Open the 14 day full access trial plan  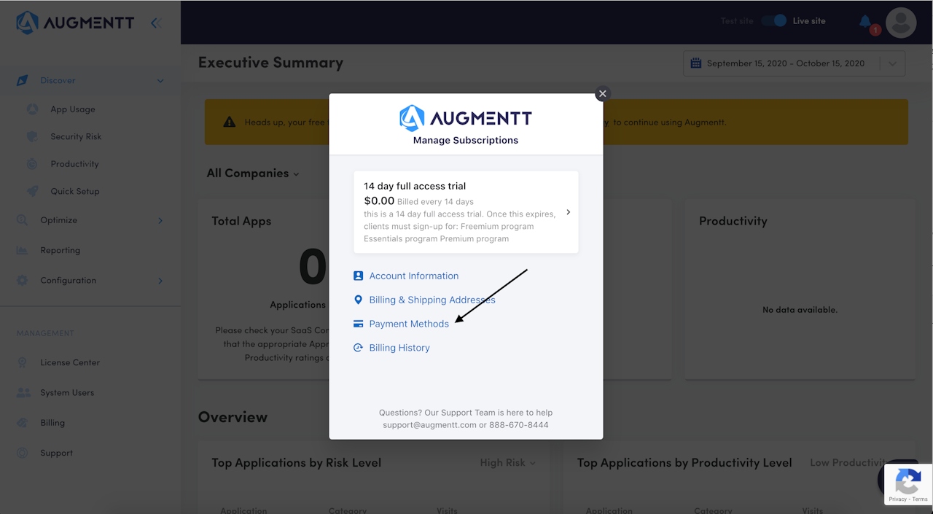(466, 212)
